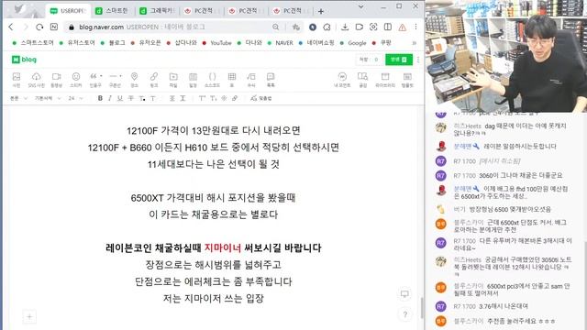Open the YouTube bookmark
Screen dimensions: 587x330
coord(216,43)
